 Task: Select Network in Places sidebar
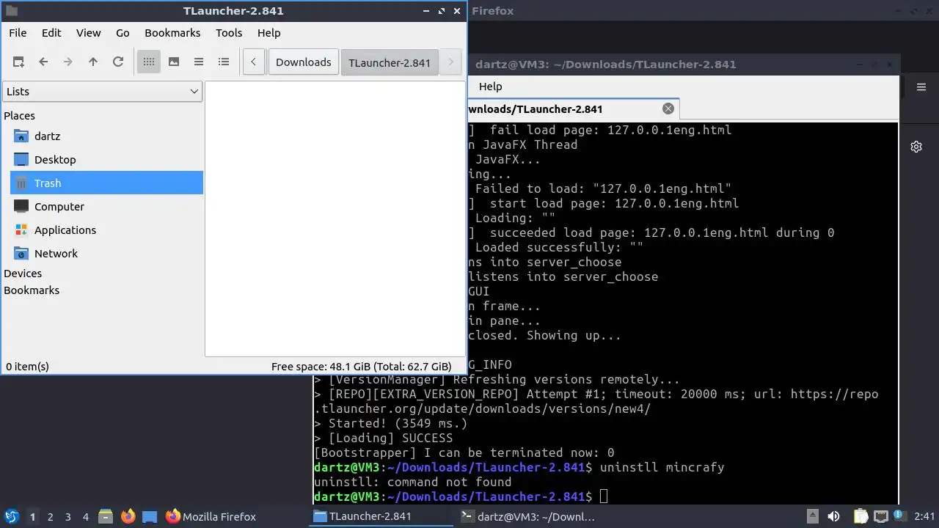coord(106,254)
